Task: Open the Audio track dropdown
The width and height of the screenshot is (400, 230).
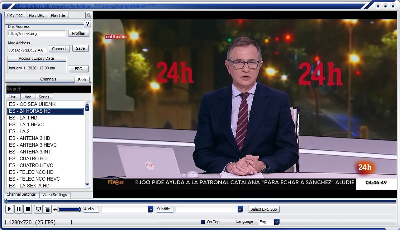Action: 151,209
